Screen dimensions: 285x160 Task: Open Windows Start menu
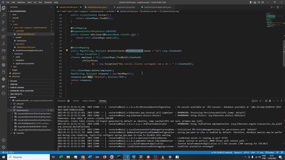point(4,157)
